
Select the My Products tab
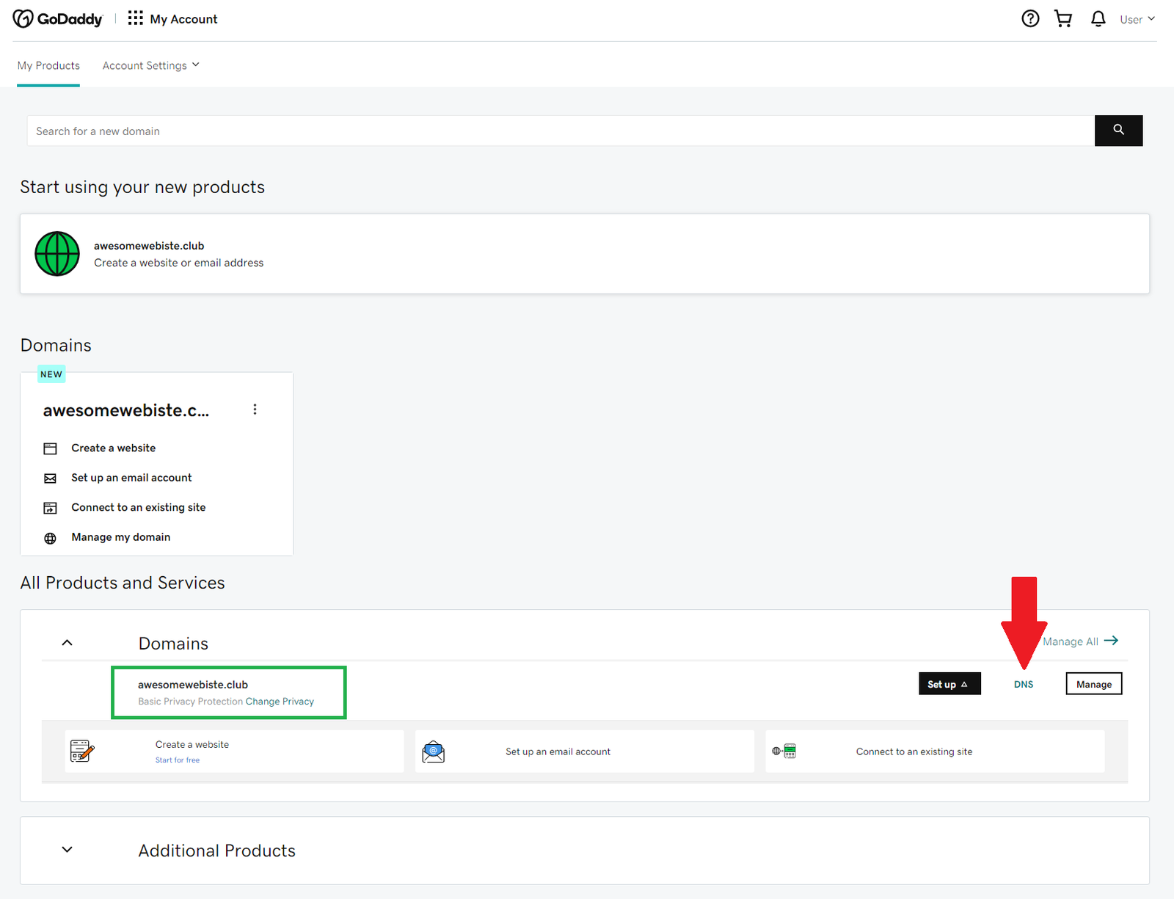(x=48, y=65)
